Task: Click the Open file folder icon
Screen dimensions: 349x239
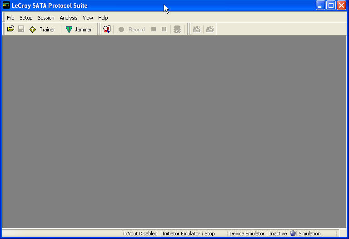Action: click(11, 29)
